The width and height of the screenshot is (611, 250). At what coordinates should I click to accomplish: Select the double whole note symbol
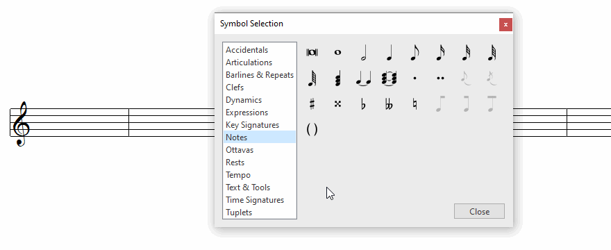point(312,52)
